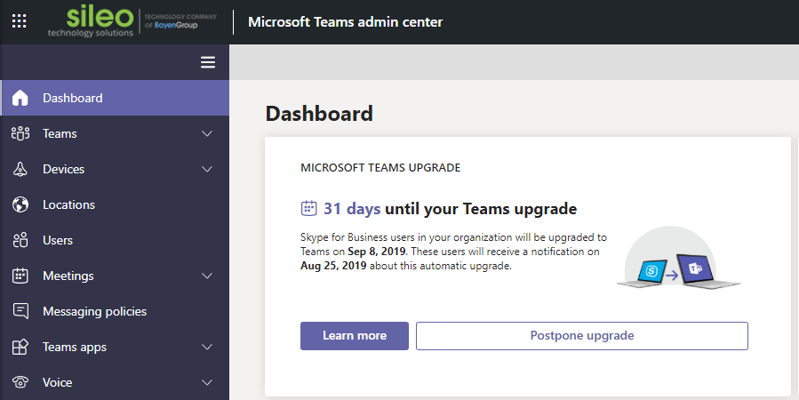
Task: Open the Voice nav item
Action: click(115, 382)
